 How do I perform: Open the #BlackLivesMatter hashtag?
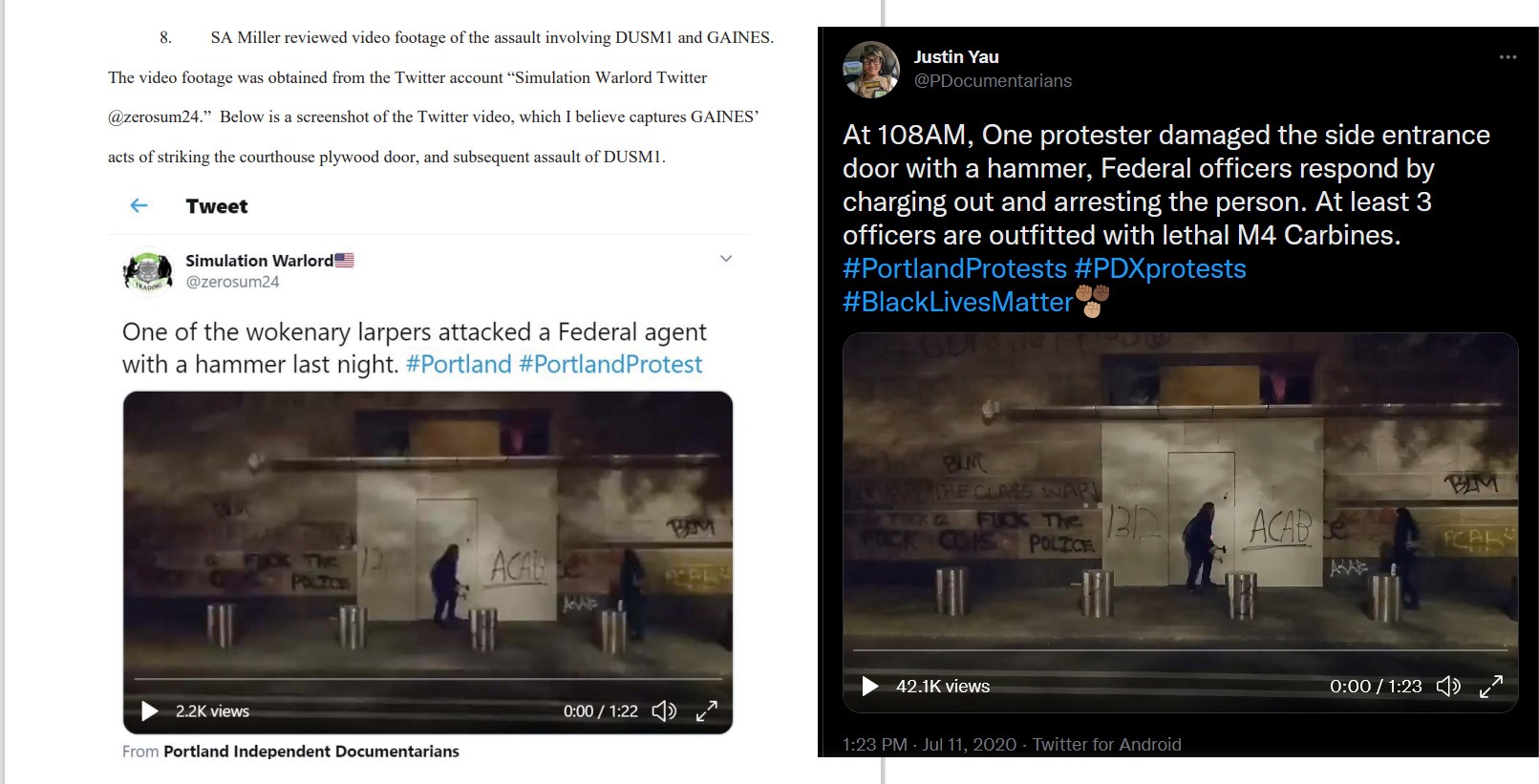pos(958,302)
